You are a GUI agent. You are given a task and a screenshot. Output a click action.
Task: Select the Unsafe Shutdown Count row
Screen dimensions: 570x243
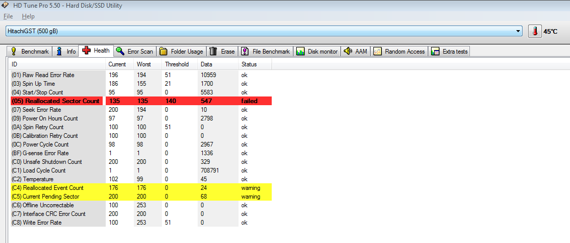pyautogui.click(x=140, y=162)
